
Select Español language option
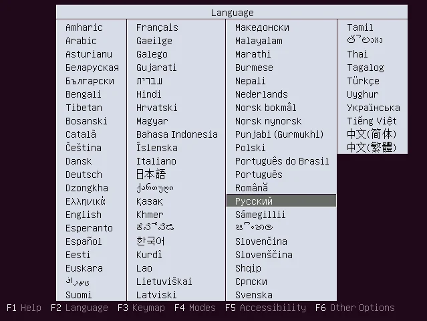(84, 241)
